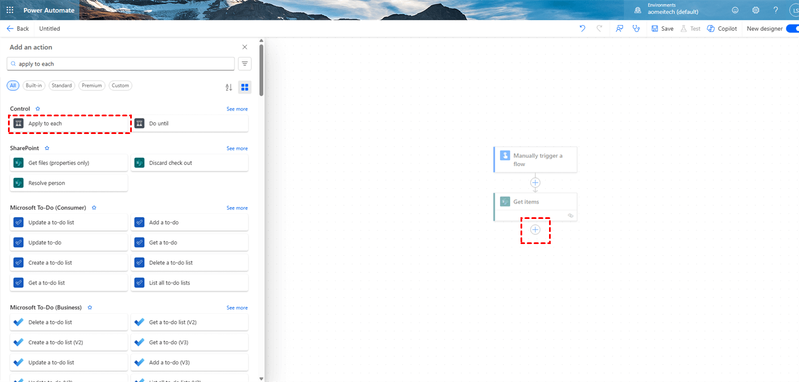The width and height of the screenshot is (799, 382).
Task: Choose Add a to-do (V3) action
Action: (x=189, y=363)
